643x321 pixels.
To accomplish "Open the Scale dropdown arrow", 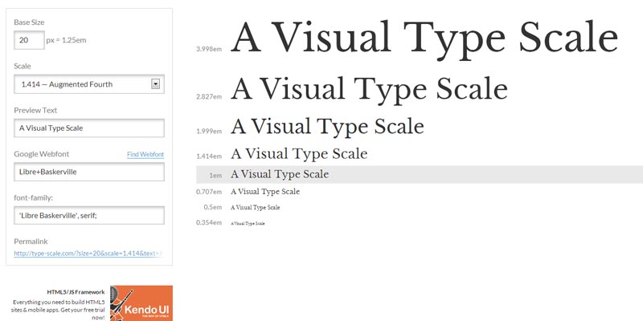I will (156, 84).
